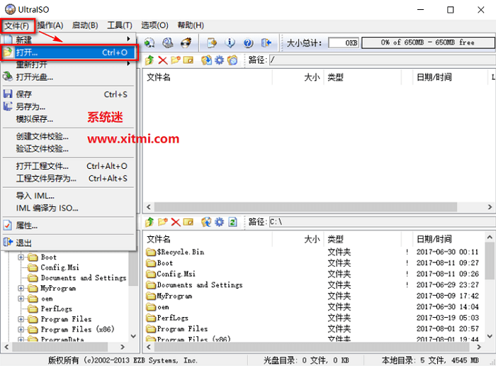Click the blue gear icon in image pane
This screenshot has width=496, height=366.
click(219, 60)
